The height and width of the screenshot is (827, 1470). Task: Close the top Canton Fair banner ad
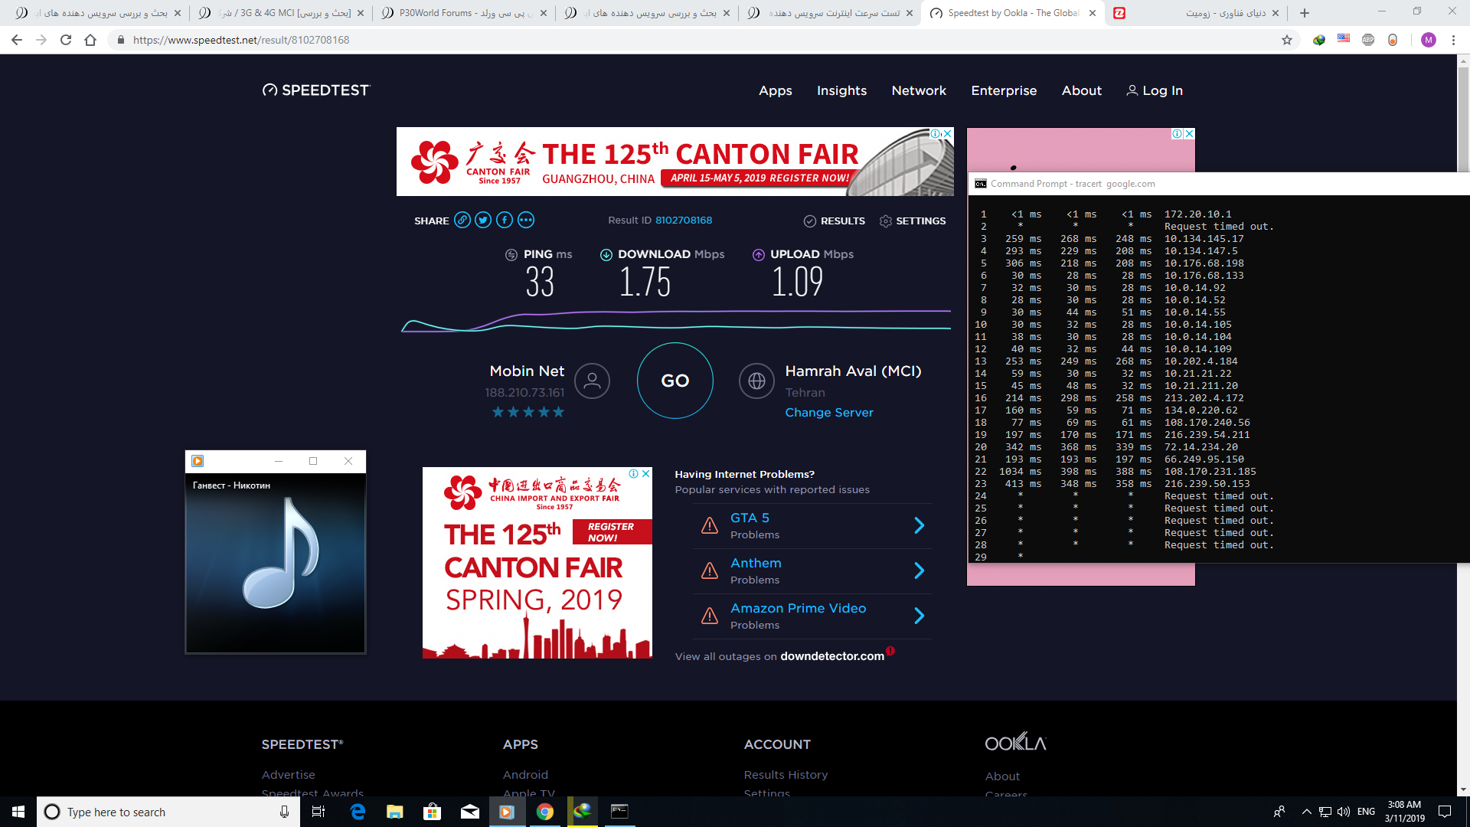[x=948, y=133]
